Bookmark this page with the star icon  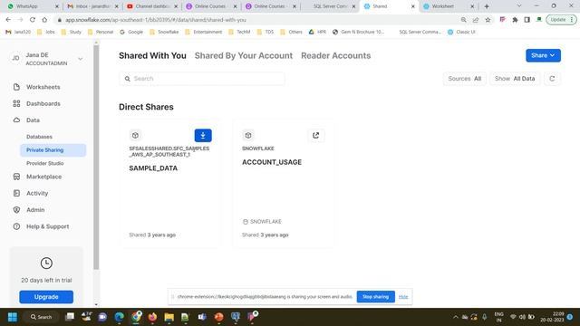(x=488, y=20)
